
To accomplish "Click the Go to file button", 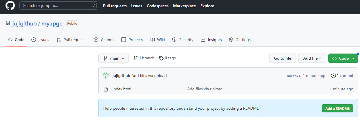I will pos(283,58).
